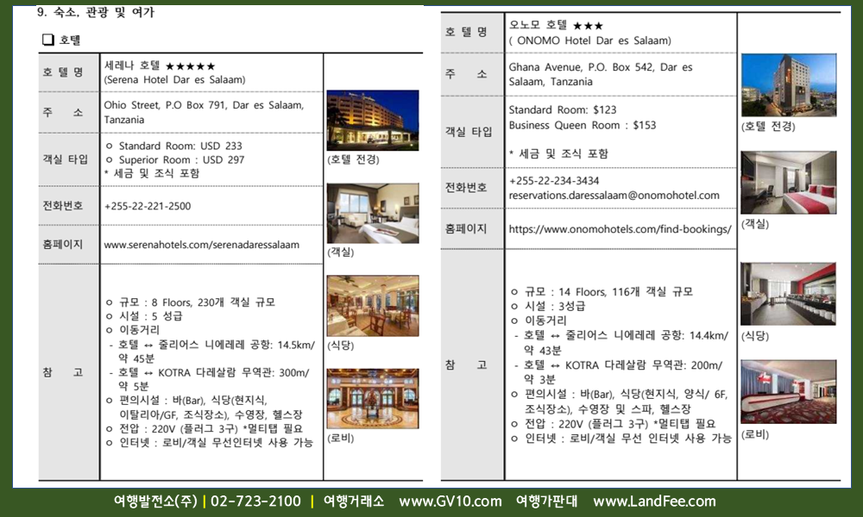The image size is (863, 517).
Task: Click the KOTRA 다레살람 무역관: 300m line
Action: 209,379
